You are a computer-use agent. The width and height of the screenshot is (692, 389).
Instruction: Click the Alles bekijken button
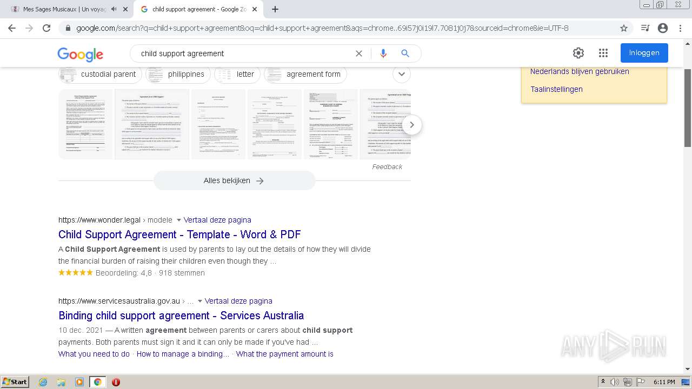[234, 181]
